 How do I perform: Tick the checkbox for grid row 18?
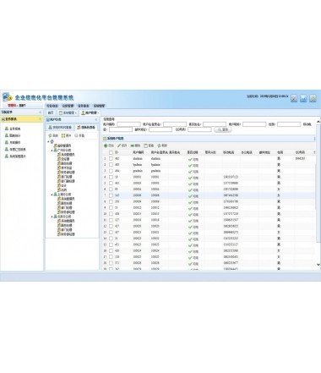(111, 263)
